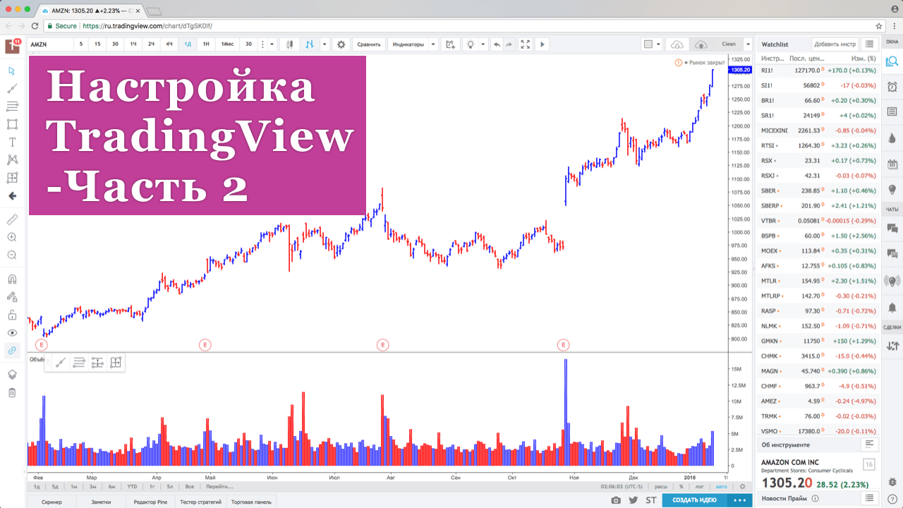
Task: Select the cursor arrow tool
Action: (12, 71)
